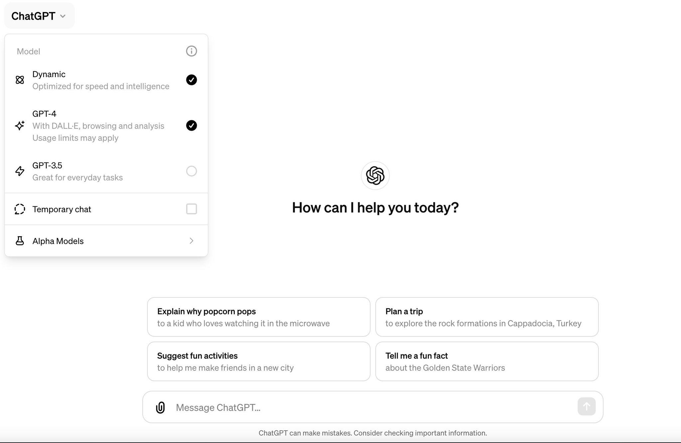Click the ChatGPT logo in the center

tap(375, 175)
